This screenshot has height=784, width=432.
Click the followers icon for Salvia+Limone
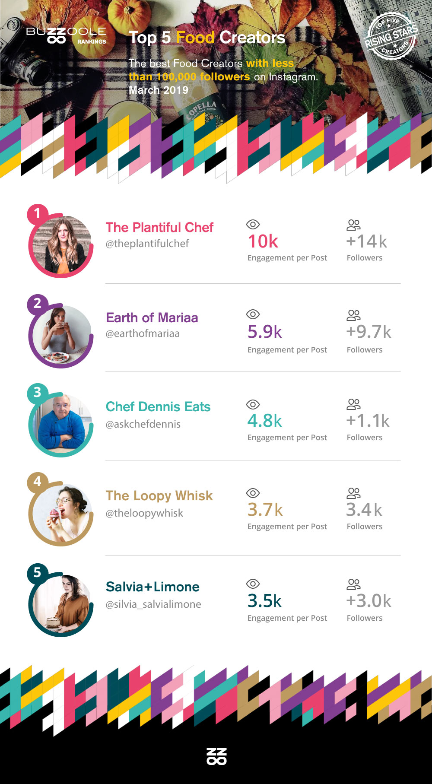pos(353,584)
